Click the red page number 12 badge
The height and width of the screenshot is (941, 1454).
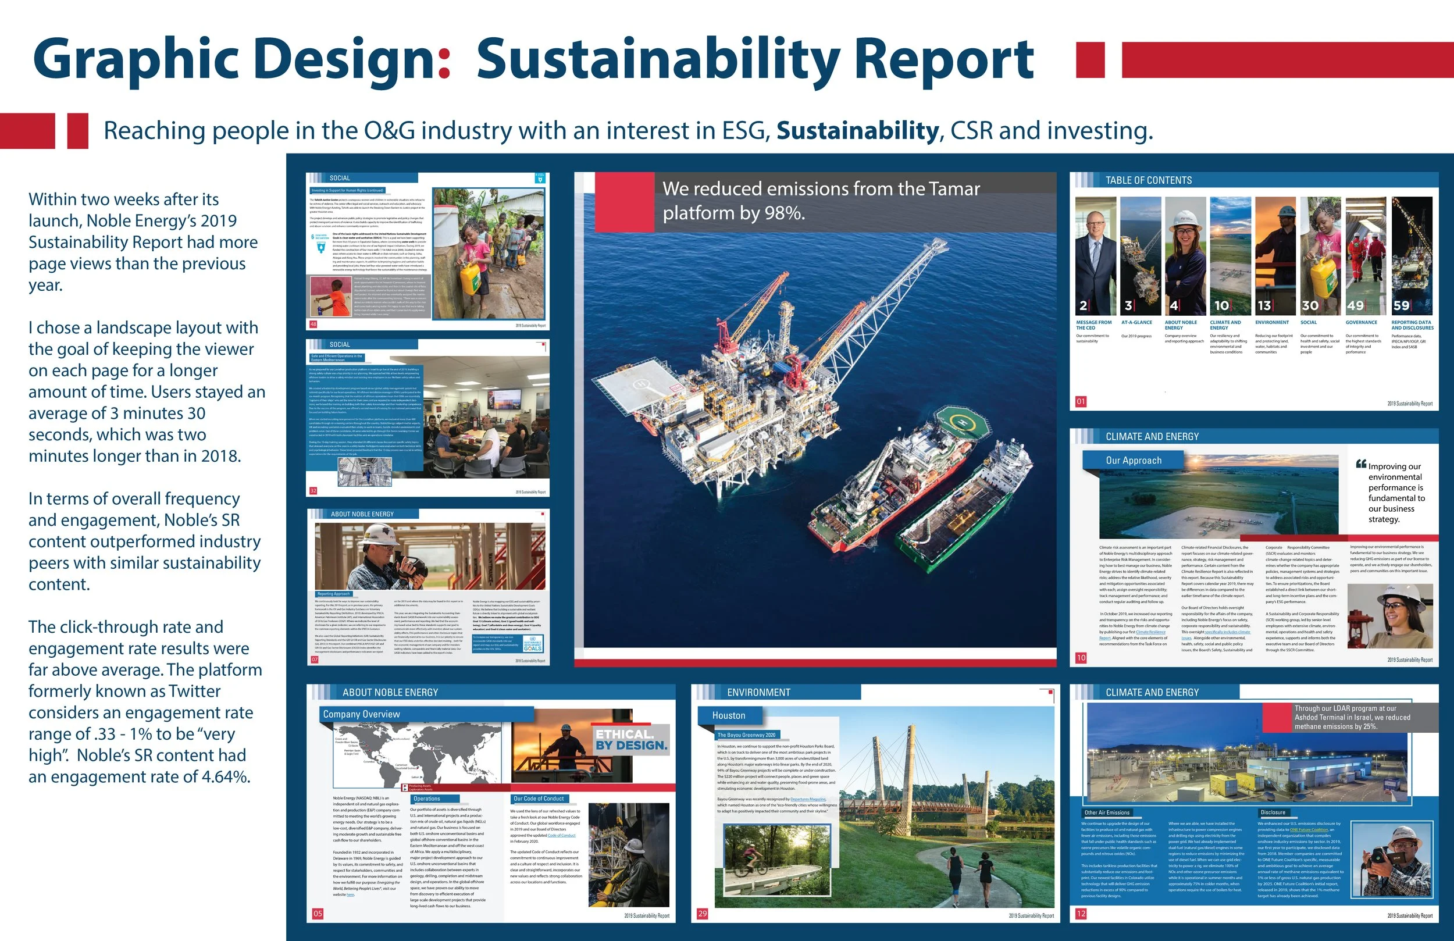(1081, 914)
